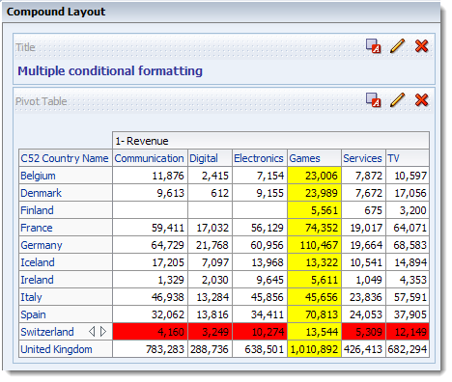Click the right arrow next to Switzerland
Screen dimensions: 452x382
pyautogui.click(x=103, y=332)
